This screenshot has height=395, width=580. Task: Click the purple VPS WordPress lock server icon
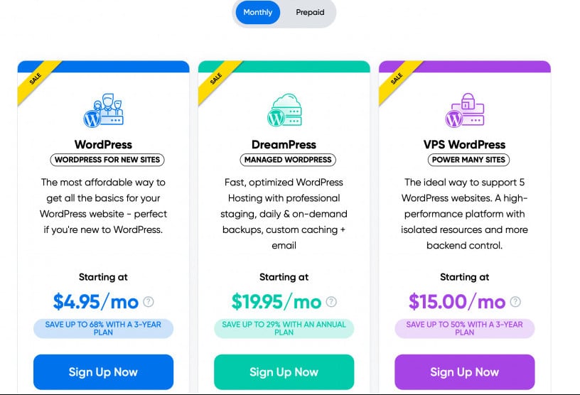465,110
